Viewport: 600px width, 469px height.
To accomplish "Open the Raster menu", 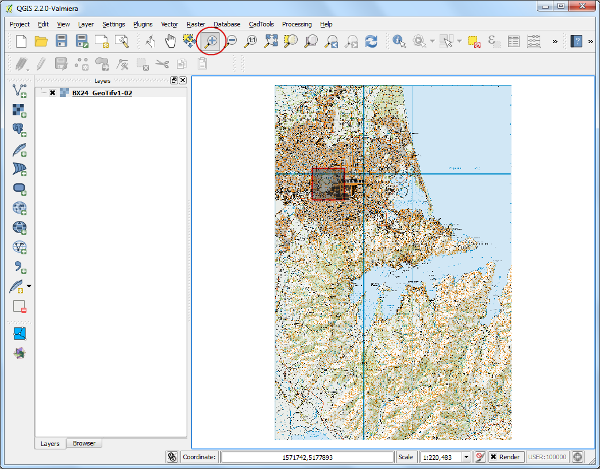I will (196, 24).
